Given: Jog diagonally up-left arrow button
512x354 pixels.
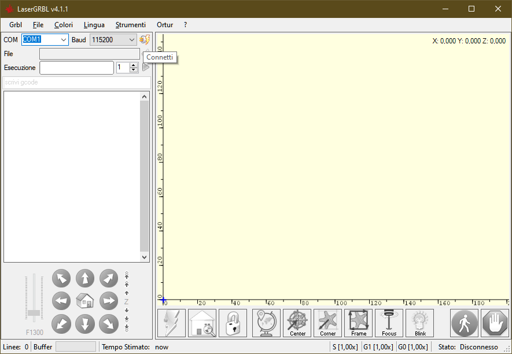Looking at the screenshot, I should (x=61, y=278).
